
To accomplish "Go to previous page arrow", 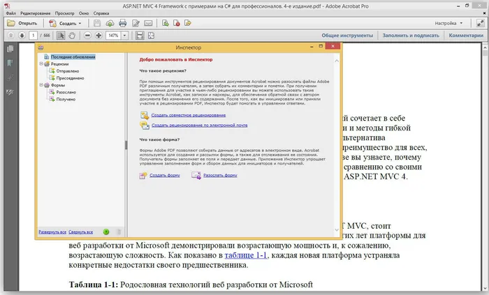I will [10, 36].
